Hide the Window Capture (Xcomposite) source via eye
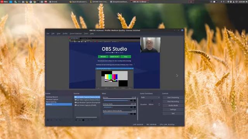Viewport: 248px width, 139px height. point(76,103)
